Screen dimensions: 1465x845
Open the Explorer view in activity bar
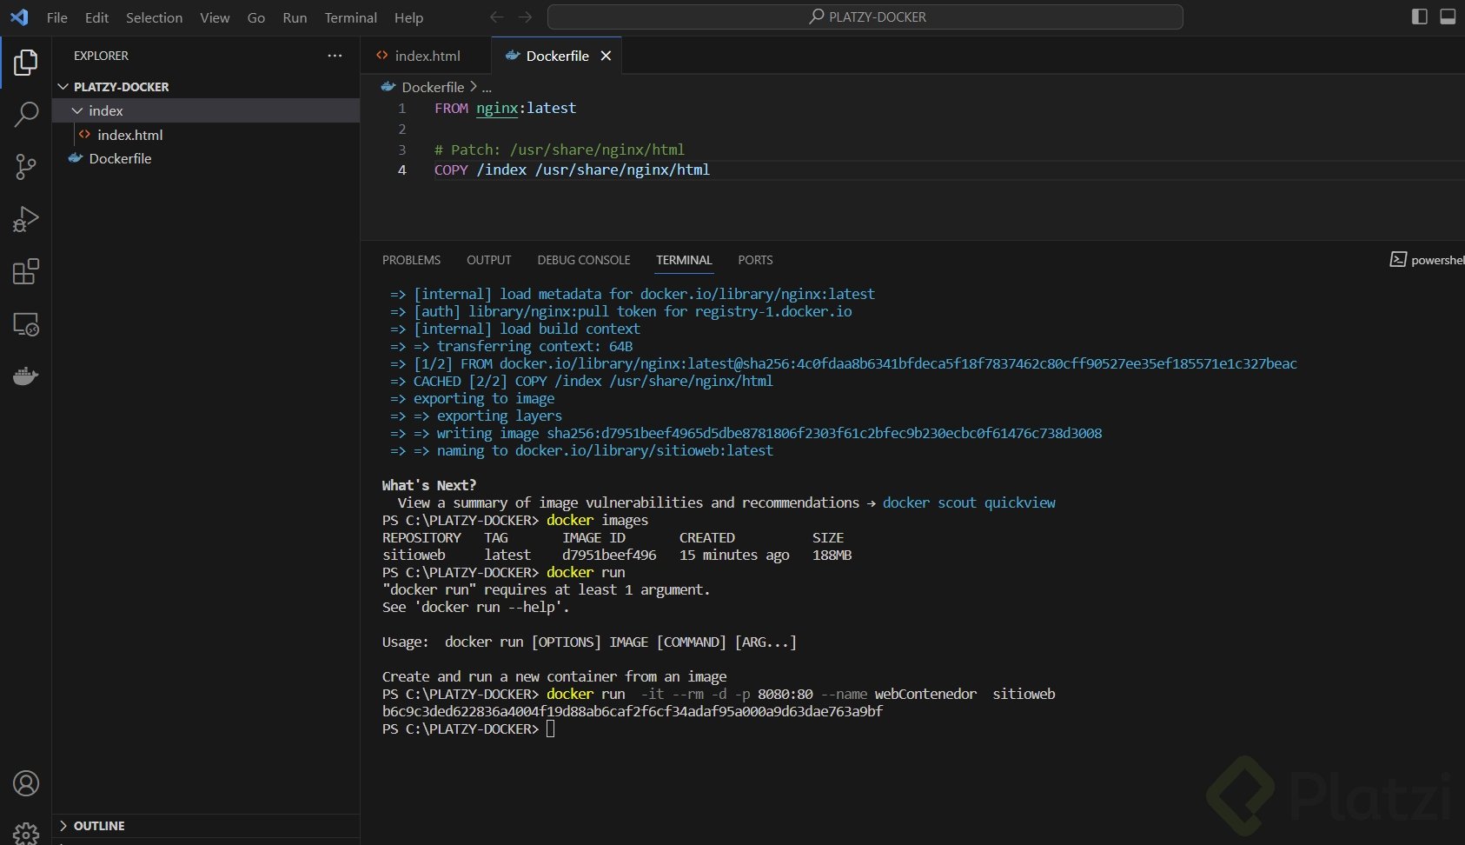pyautogui.click(x=26, y=63)
